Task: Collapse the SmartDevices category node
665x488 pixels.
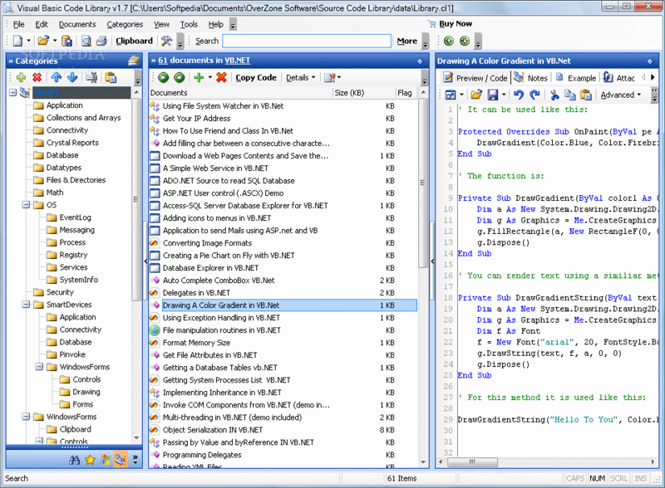Action: [27, 305]
